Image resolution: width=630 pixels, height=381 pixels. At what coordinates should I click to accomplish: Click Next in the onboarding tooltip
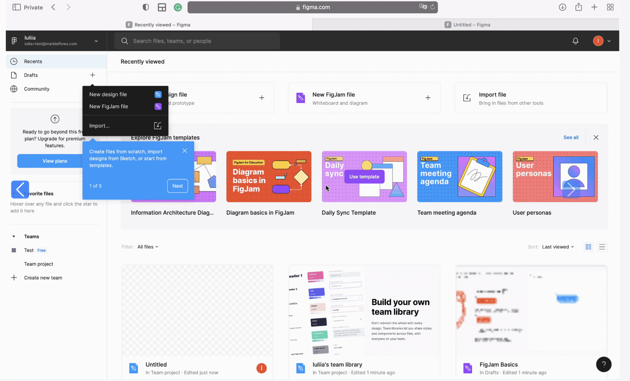point(177,186)
